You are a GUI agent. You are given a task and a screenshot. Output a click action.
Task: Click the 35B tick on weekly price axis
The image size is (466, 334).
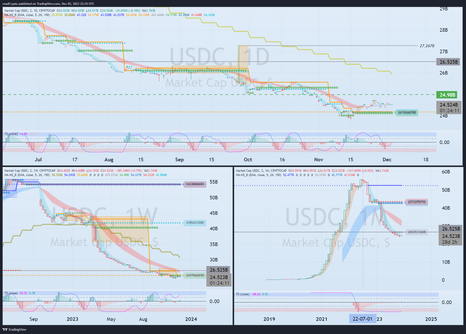tap(214, 244)
